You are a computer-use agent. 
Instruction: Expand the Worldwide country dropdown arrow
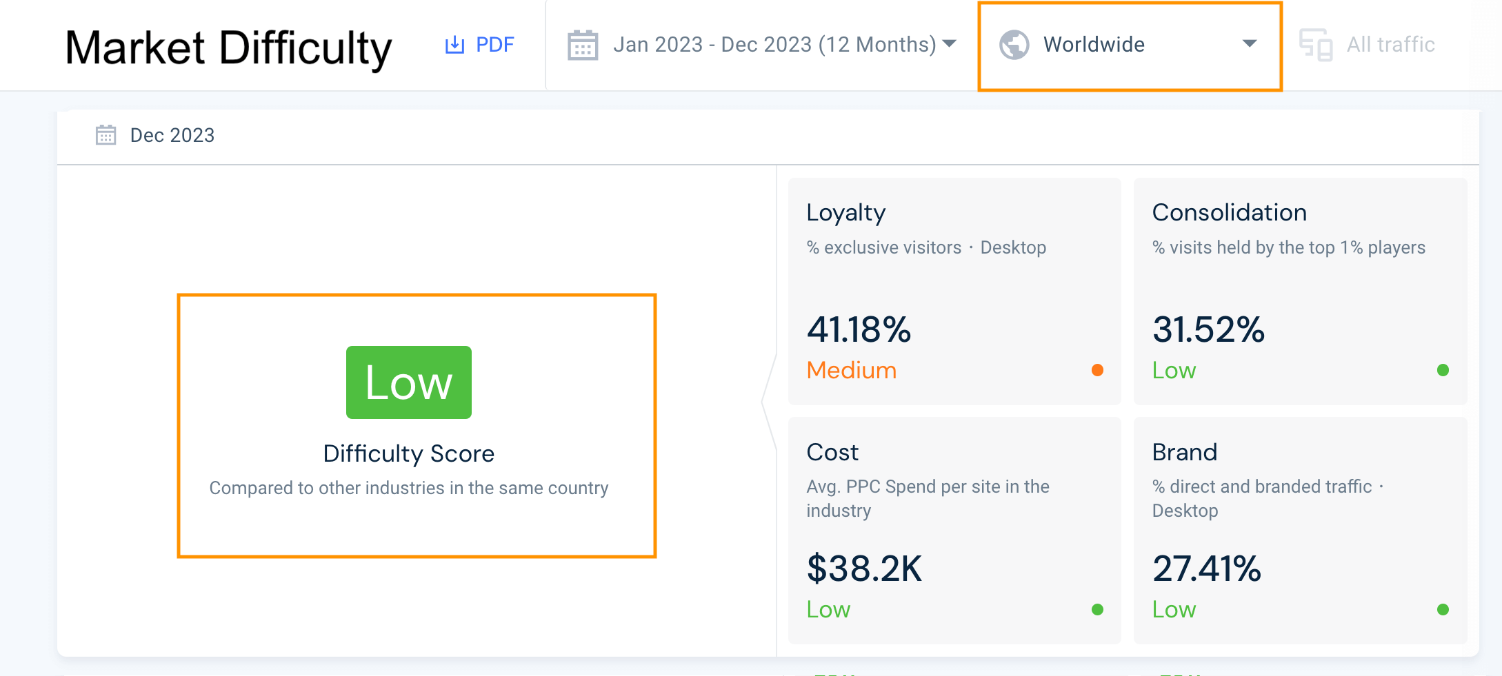click(1249, 44)
